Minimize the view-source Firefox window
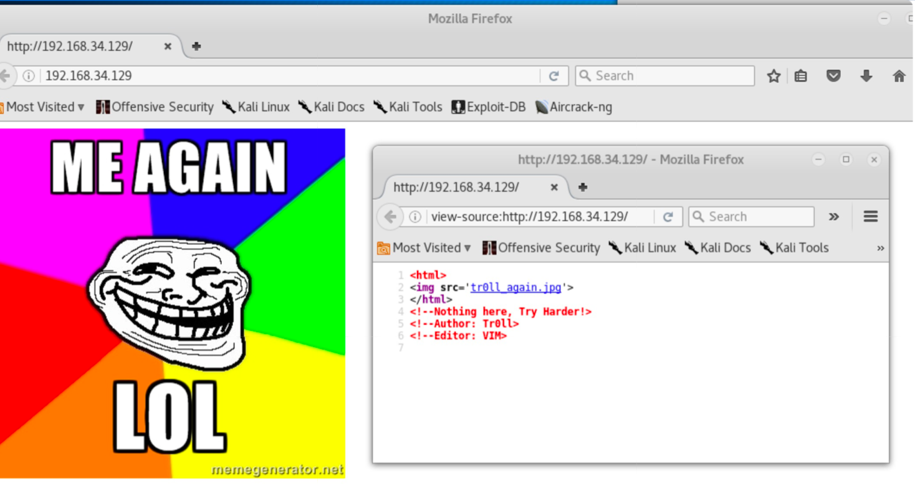 click(x=818, y=160)
